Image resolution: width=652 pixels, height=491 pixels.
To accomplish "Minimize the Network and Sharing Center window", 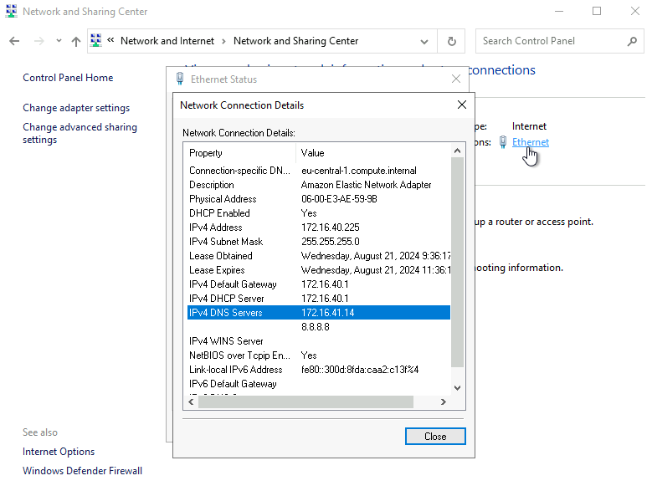I will click(559, 11).
